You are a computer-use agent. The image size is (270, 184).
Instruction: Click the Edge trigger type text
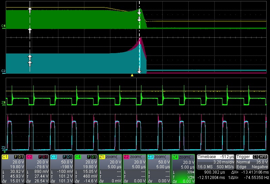[x=241, y=167]
